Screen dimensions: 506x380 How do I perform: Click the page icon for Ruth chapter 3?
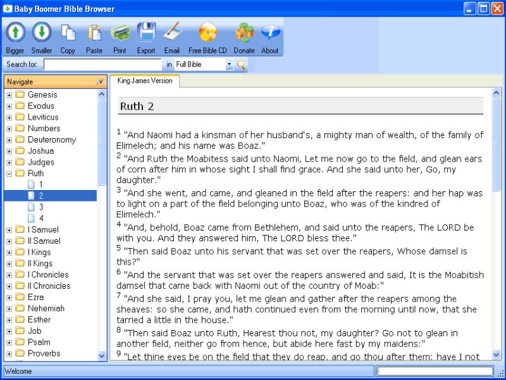click(x=31, y=207)
